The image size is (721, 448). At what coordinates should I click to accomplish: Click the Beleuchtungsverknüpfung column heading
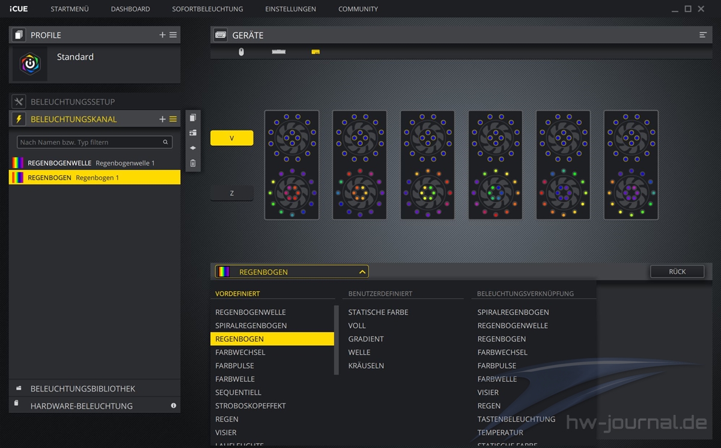525,294
